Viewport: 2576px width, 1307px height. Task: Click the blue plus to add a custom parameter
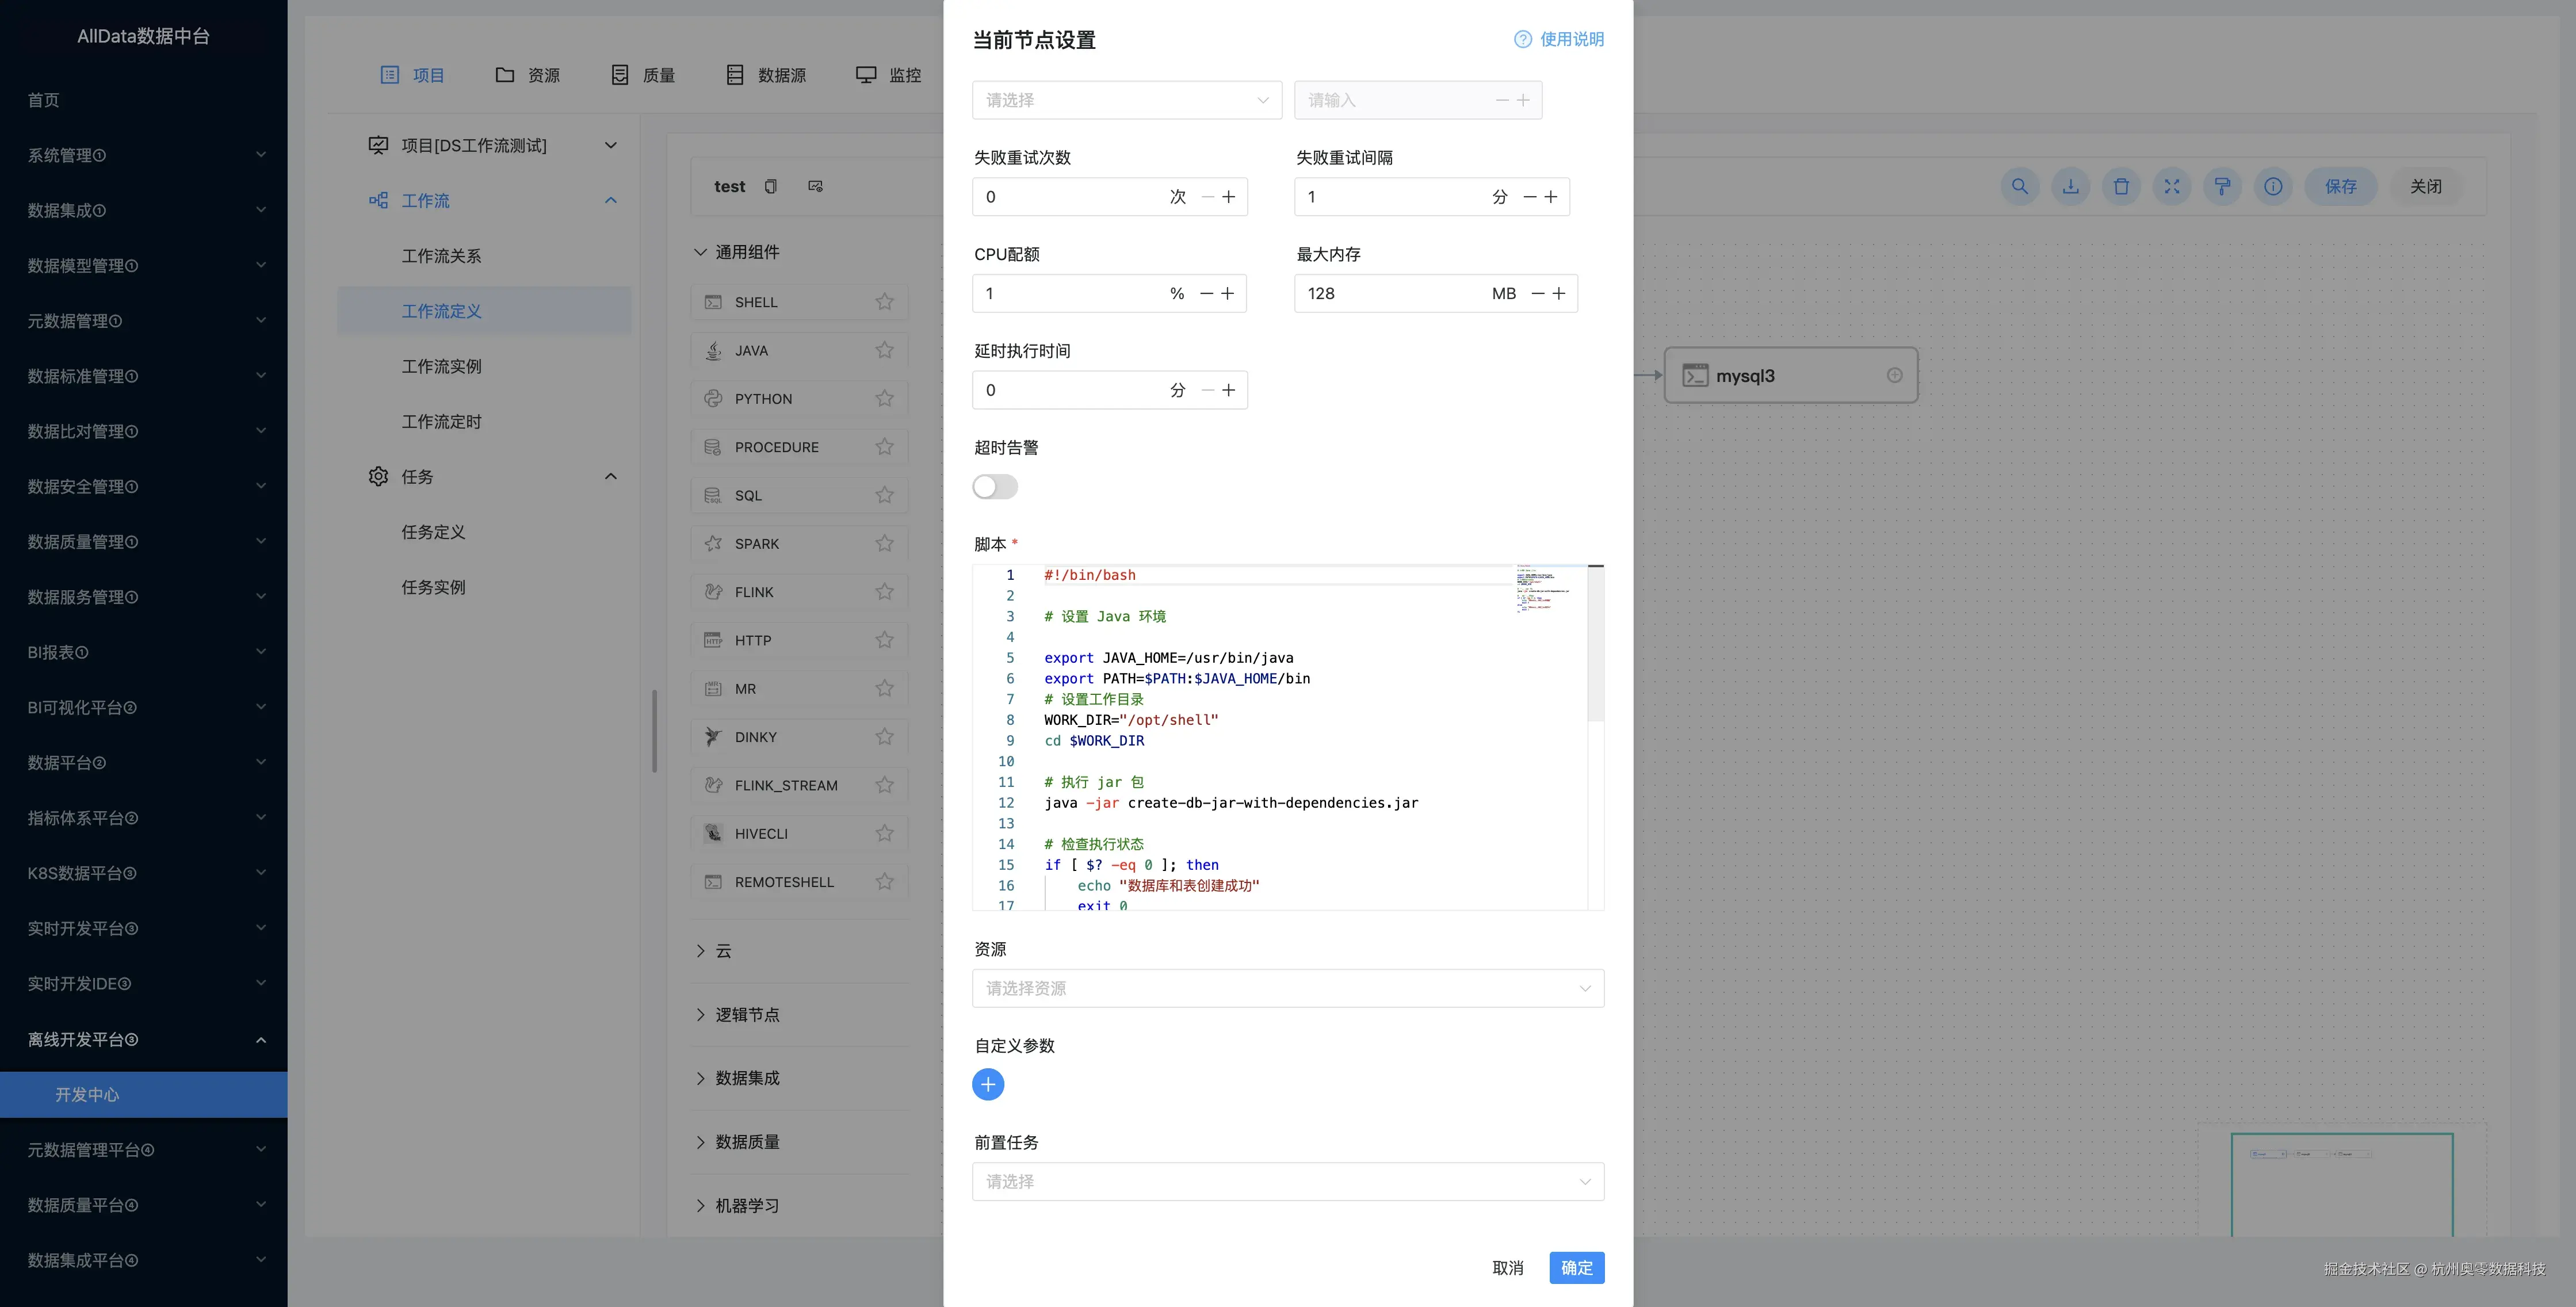click(988, 1084)
